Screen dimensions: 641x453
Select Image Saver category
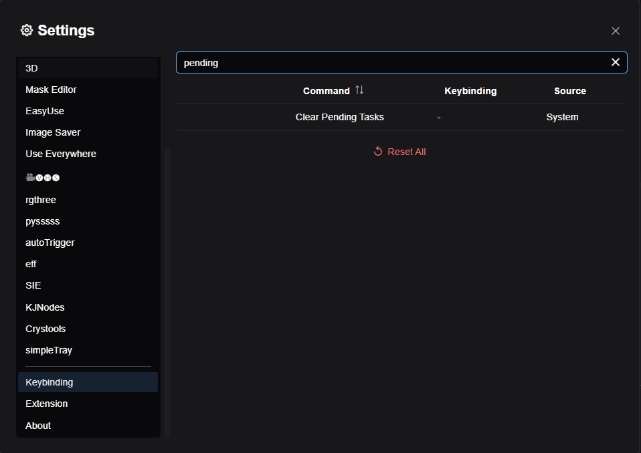pyautogui.click(x=88, y=132)
